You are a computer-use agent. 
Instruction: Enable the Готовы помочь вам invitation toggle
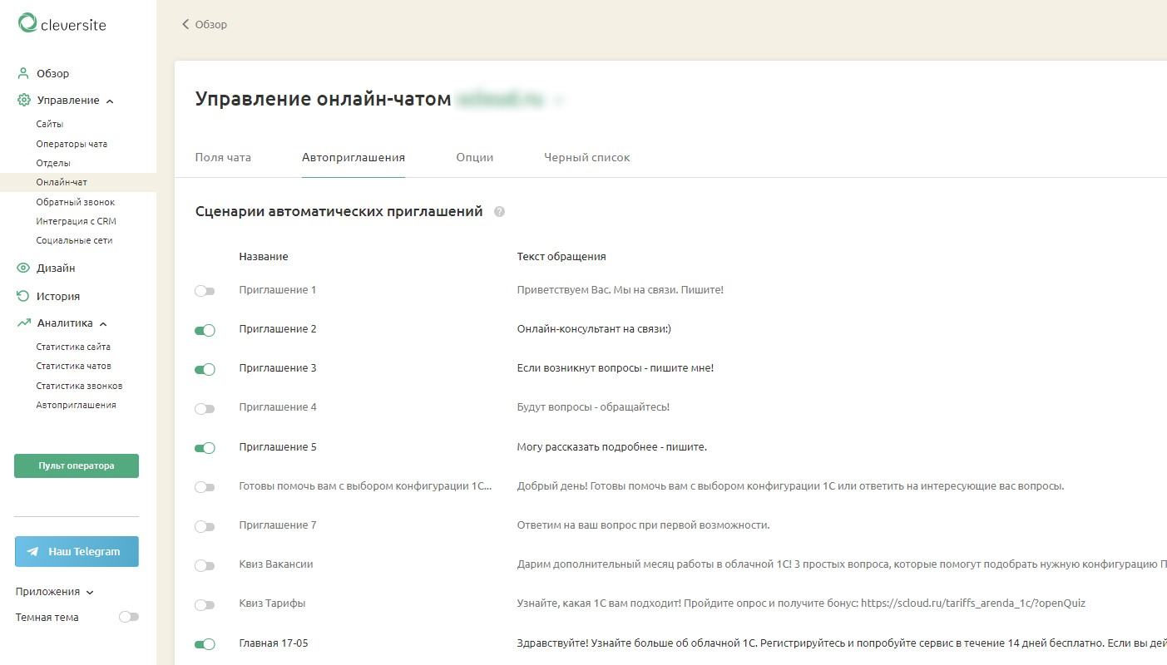pyautogui.click(x=205, y=487)
